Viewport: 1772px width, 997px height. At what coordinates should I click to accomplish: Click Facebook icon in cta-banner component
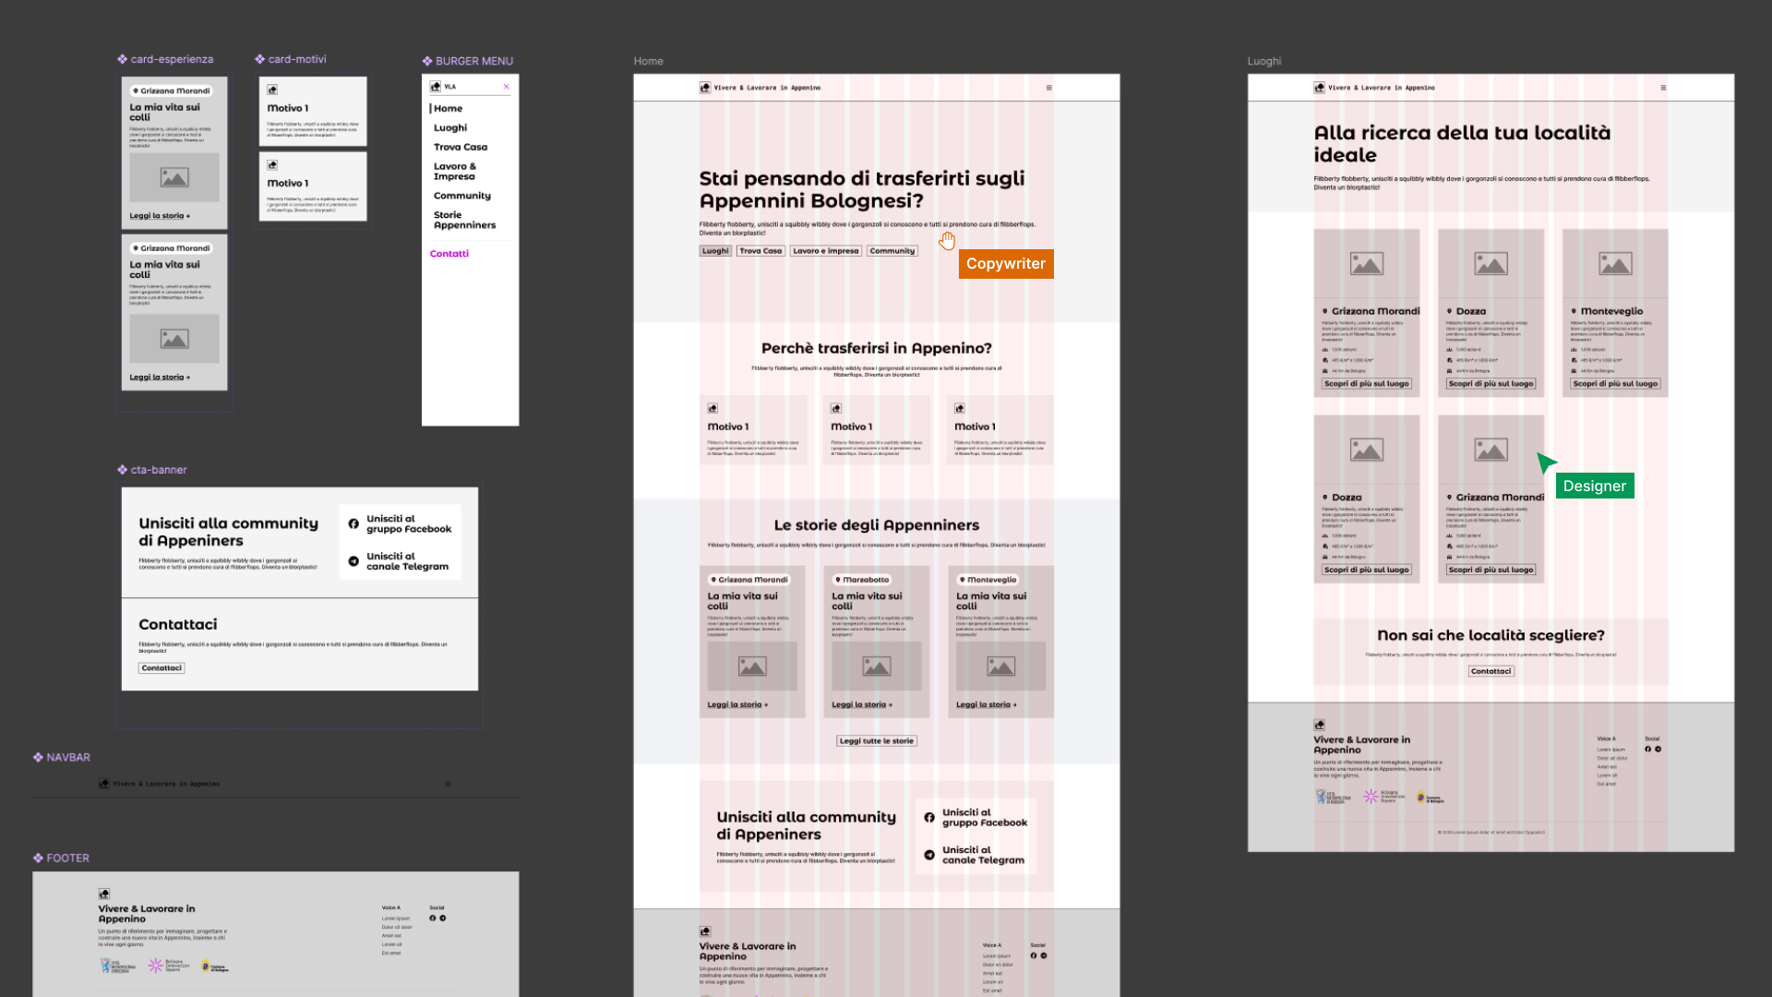tap(353, 523)
